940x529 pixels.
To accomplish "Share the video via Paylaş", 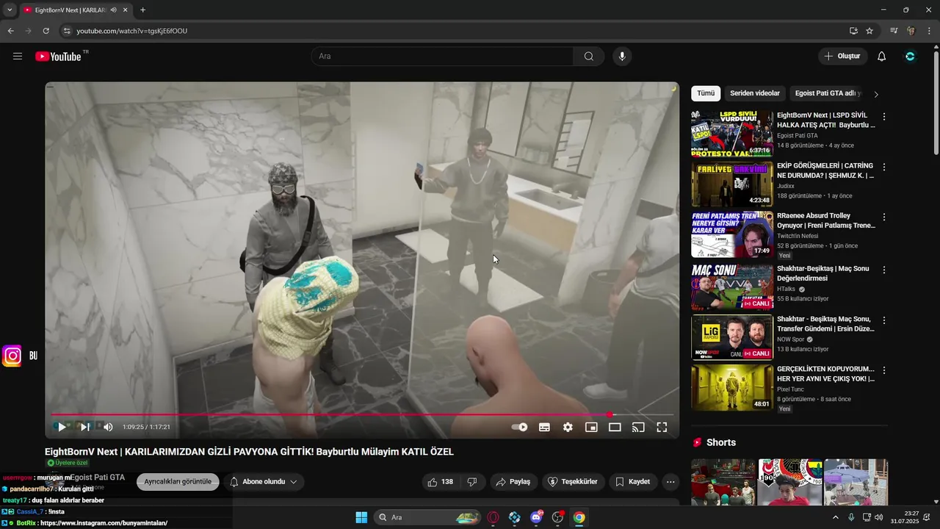I will (x=513, y=482).
